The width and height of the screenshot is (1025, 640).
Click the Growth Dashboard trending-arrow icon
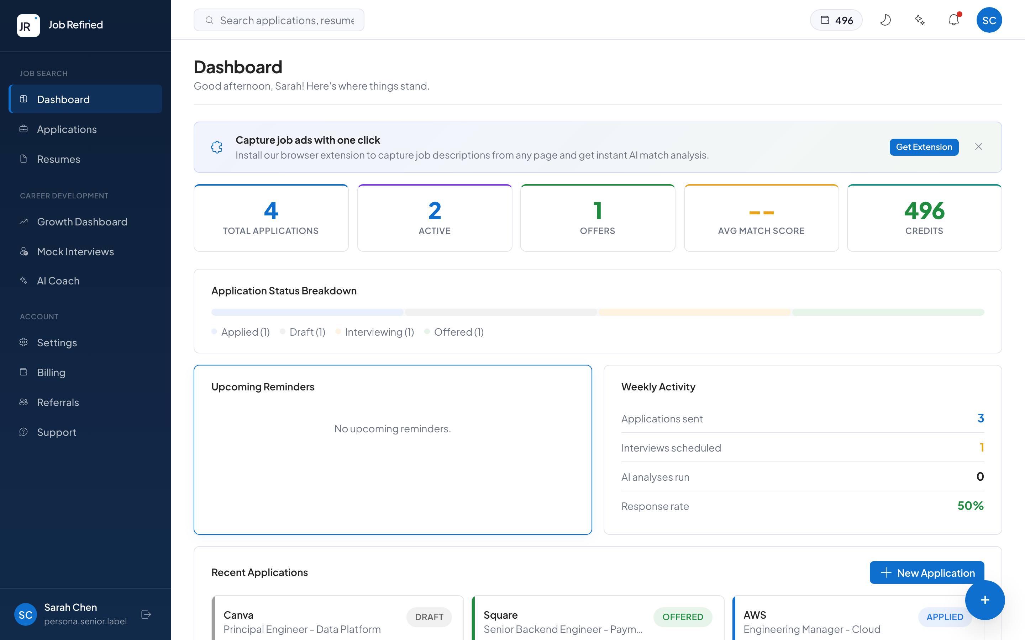click(x=24, y=222)
